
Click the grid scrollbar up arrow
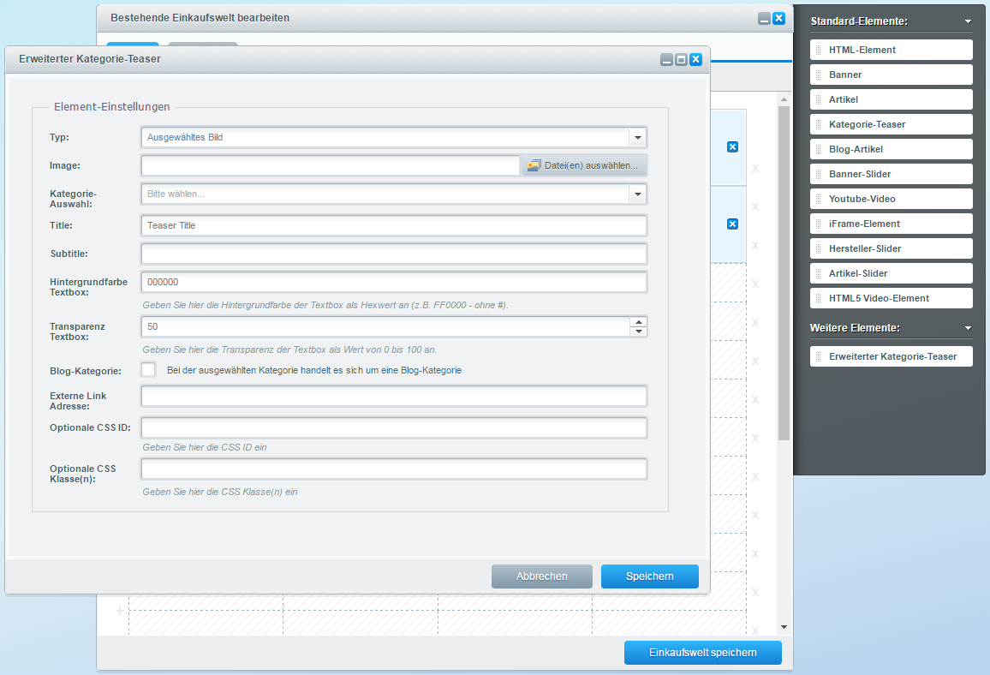(x=784, y=99)
